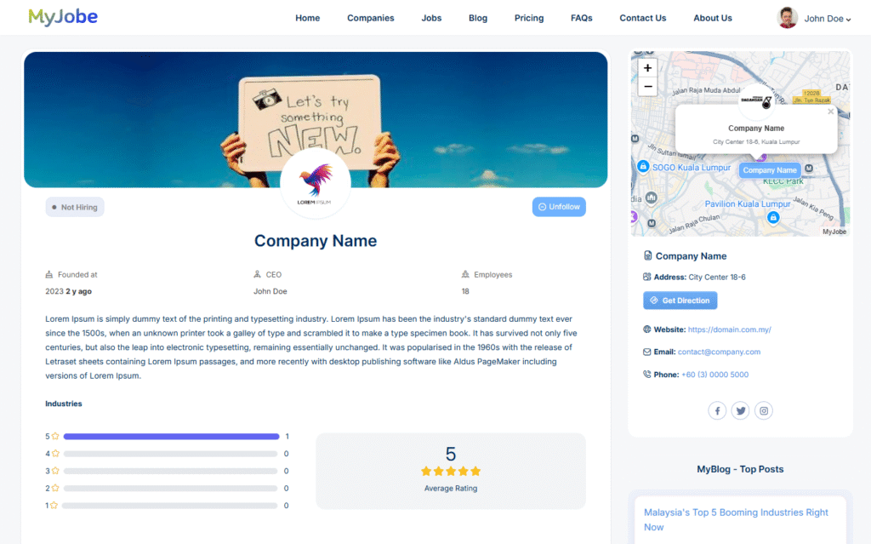Viewport: 871px width, 544px height.
Task: Open the FAQs page
Action: [581, 18]
